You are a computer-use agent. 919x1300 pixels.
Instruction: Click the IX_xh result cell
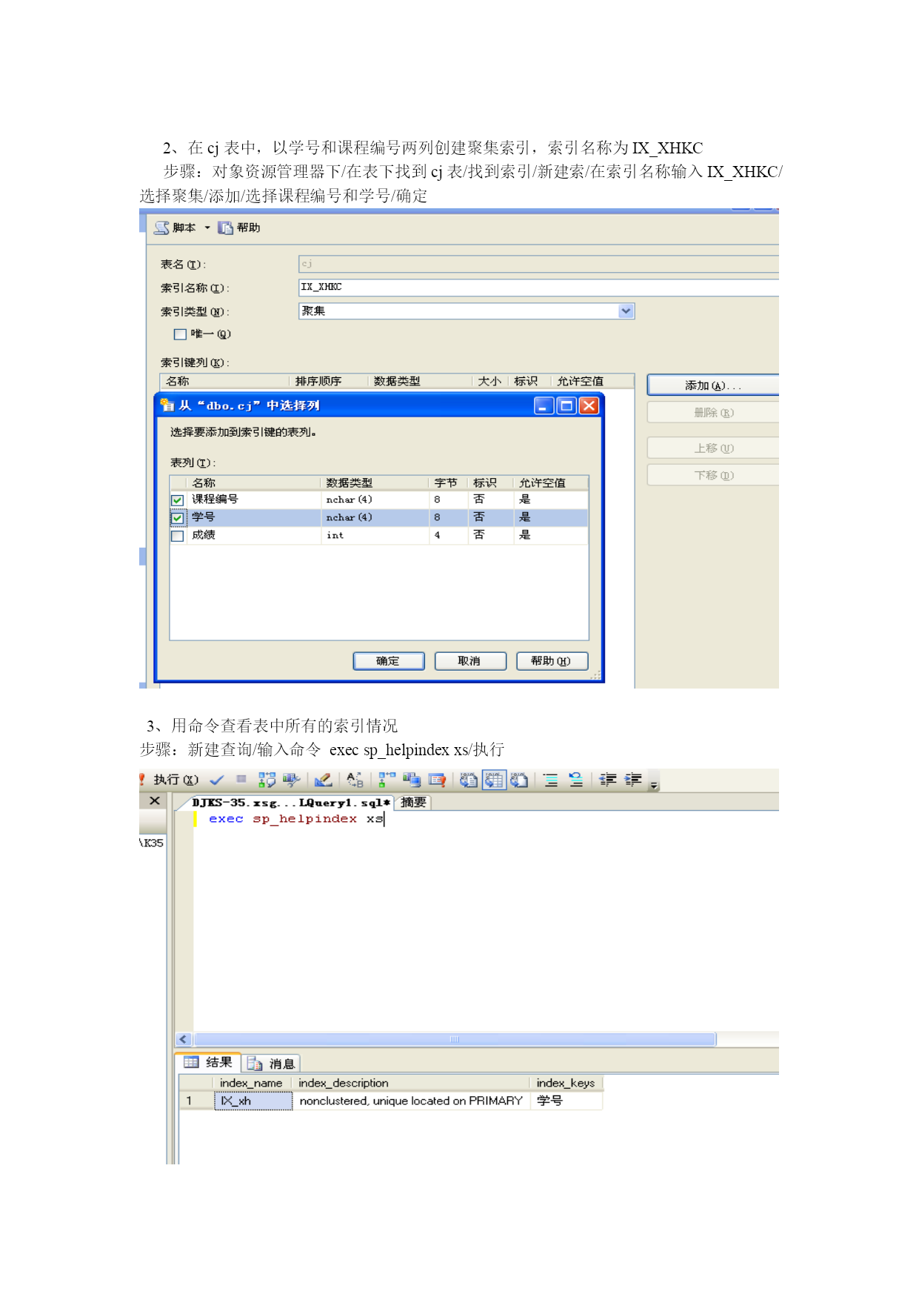(253, 1101)
